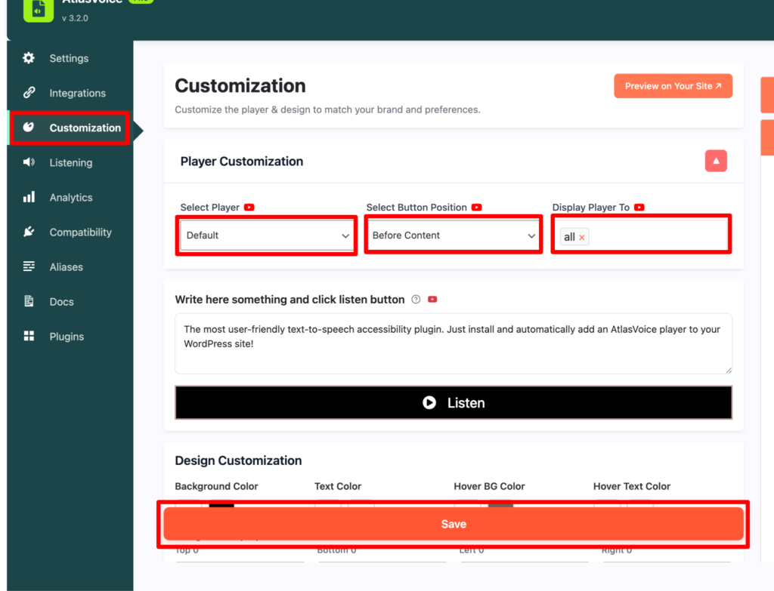Remove the 'all' tag with x

pyautogui.click(x=582, y=238)
